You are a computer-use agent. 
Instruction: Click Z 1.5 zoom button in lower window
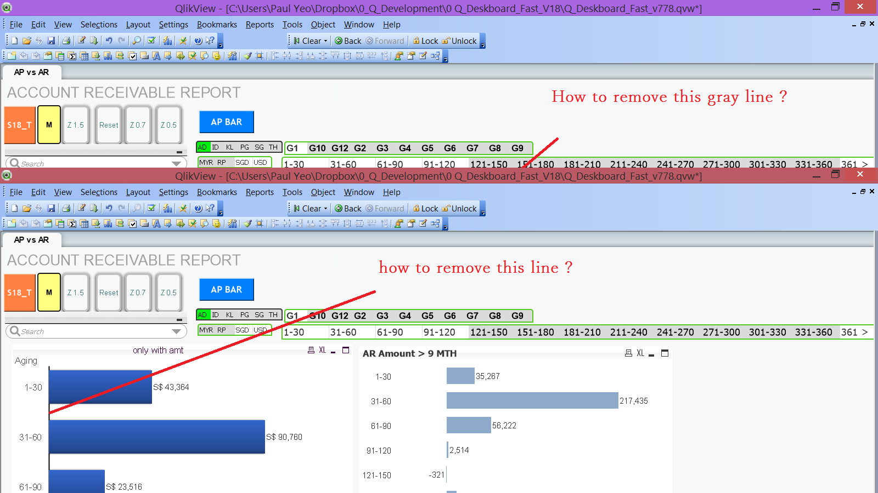coord(76,293)
